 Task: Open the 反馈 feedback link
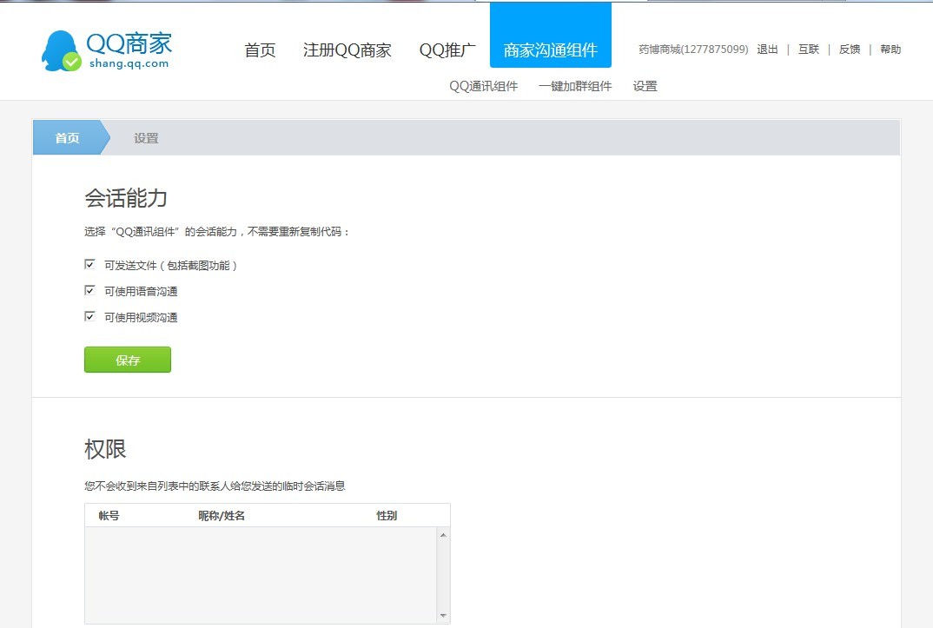pyautogui.click(x=850, y=50)
